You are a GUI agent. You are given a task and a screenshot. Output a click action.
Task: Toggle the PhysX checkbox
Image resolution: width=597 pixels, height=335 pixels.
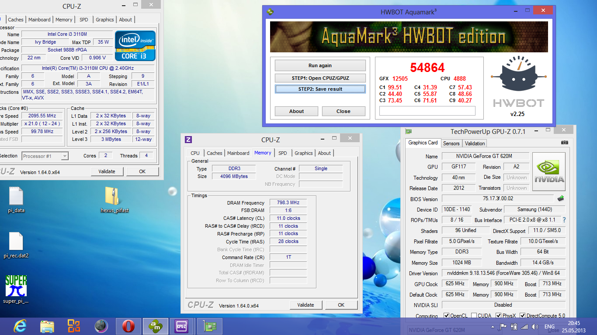tap(498, 316)
